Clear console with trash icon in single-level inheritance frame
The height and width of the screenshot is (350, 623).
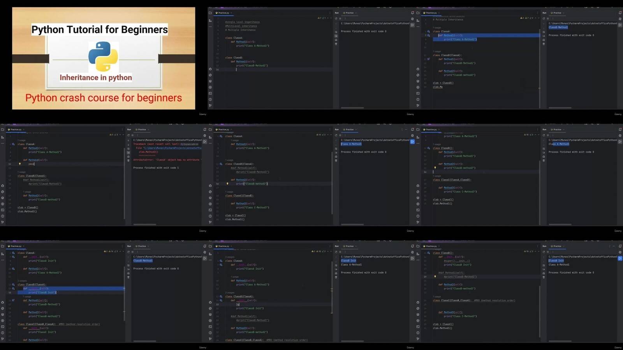click(x=336, y=44)
